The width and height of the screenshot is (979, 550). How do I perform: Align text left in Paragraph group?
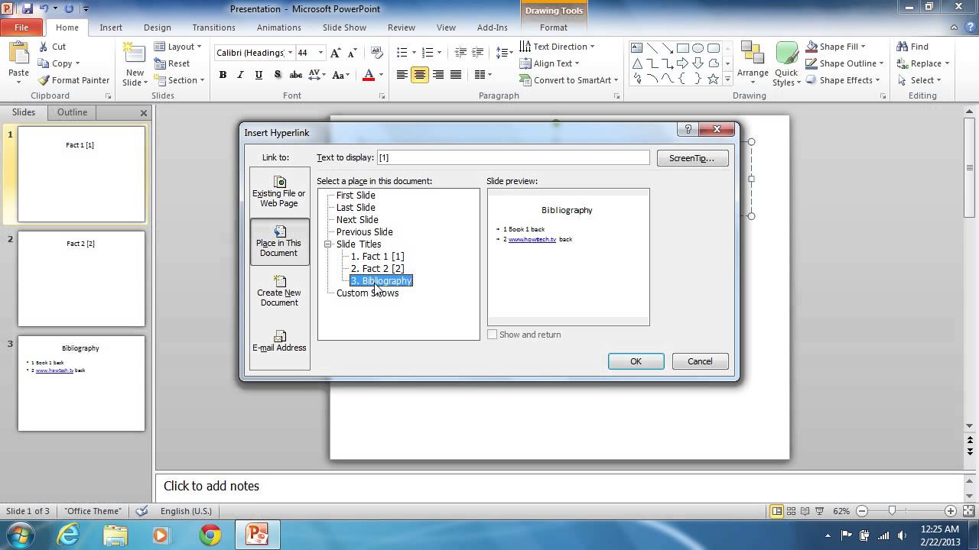(402, 75)
